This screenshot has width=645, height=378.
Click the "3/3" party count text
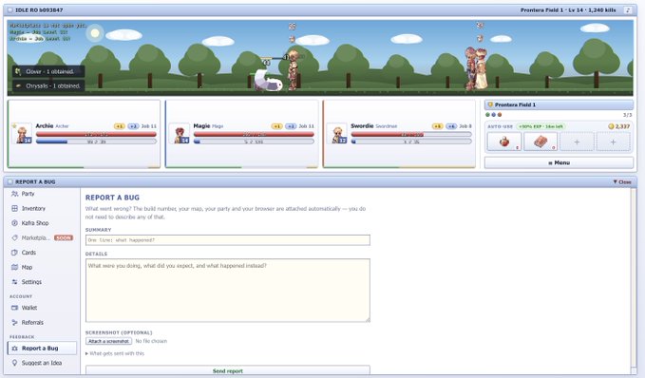[x=627, y=115]
